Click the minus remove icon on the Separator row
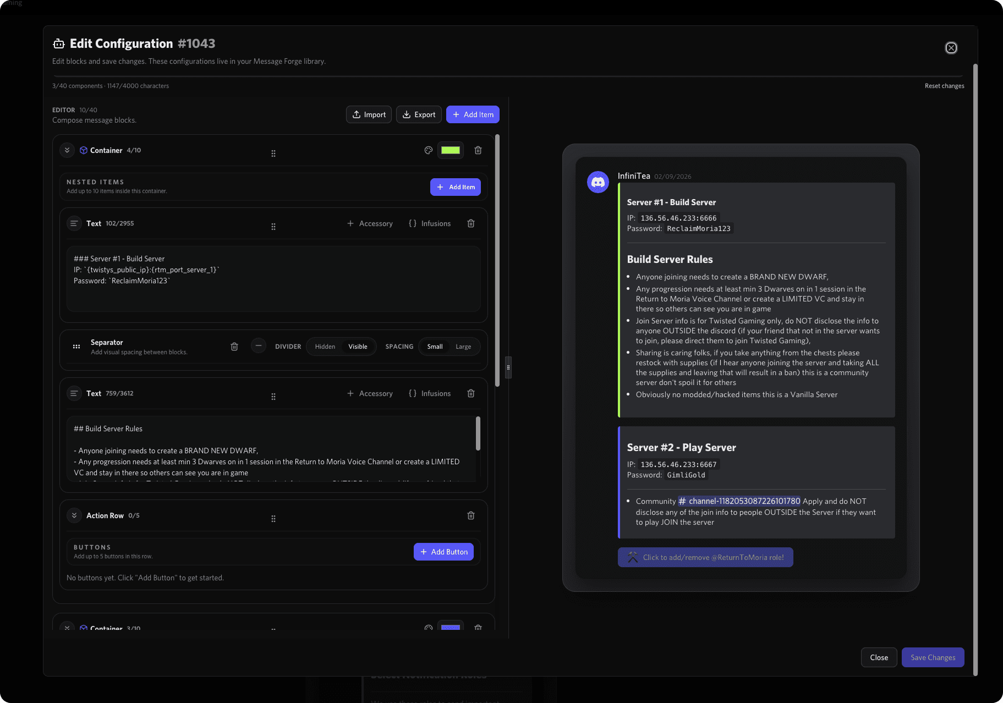The height and width of the screenshot is (703, 1003). coord(258,346)
